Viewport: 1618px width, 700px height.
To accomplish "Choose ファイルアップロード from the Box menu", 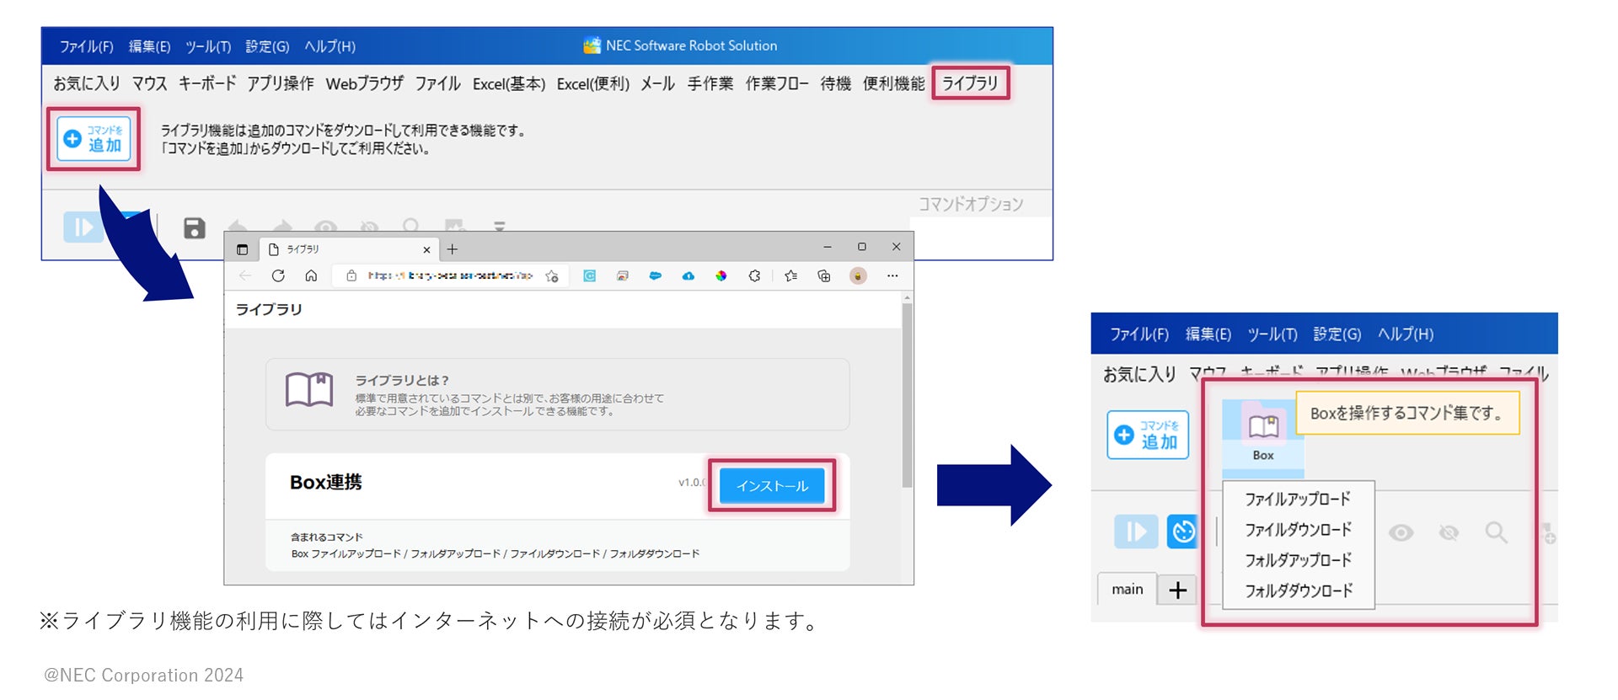I will tap(1298, 500).
